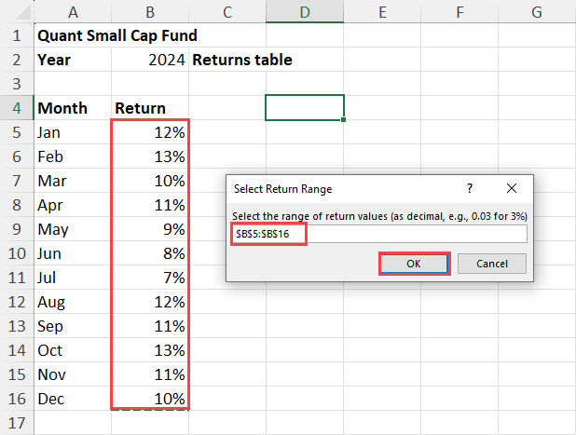Select row 1 header

(17, 35)
